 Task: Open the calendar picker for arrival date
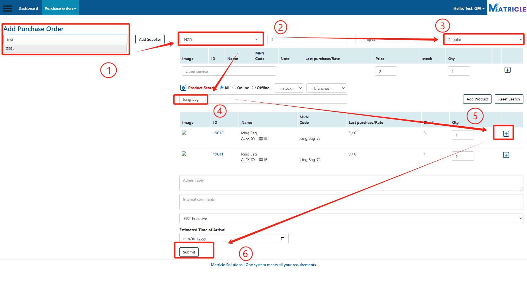tap(282, 239)
